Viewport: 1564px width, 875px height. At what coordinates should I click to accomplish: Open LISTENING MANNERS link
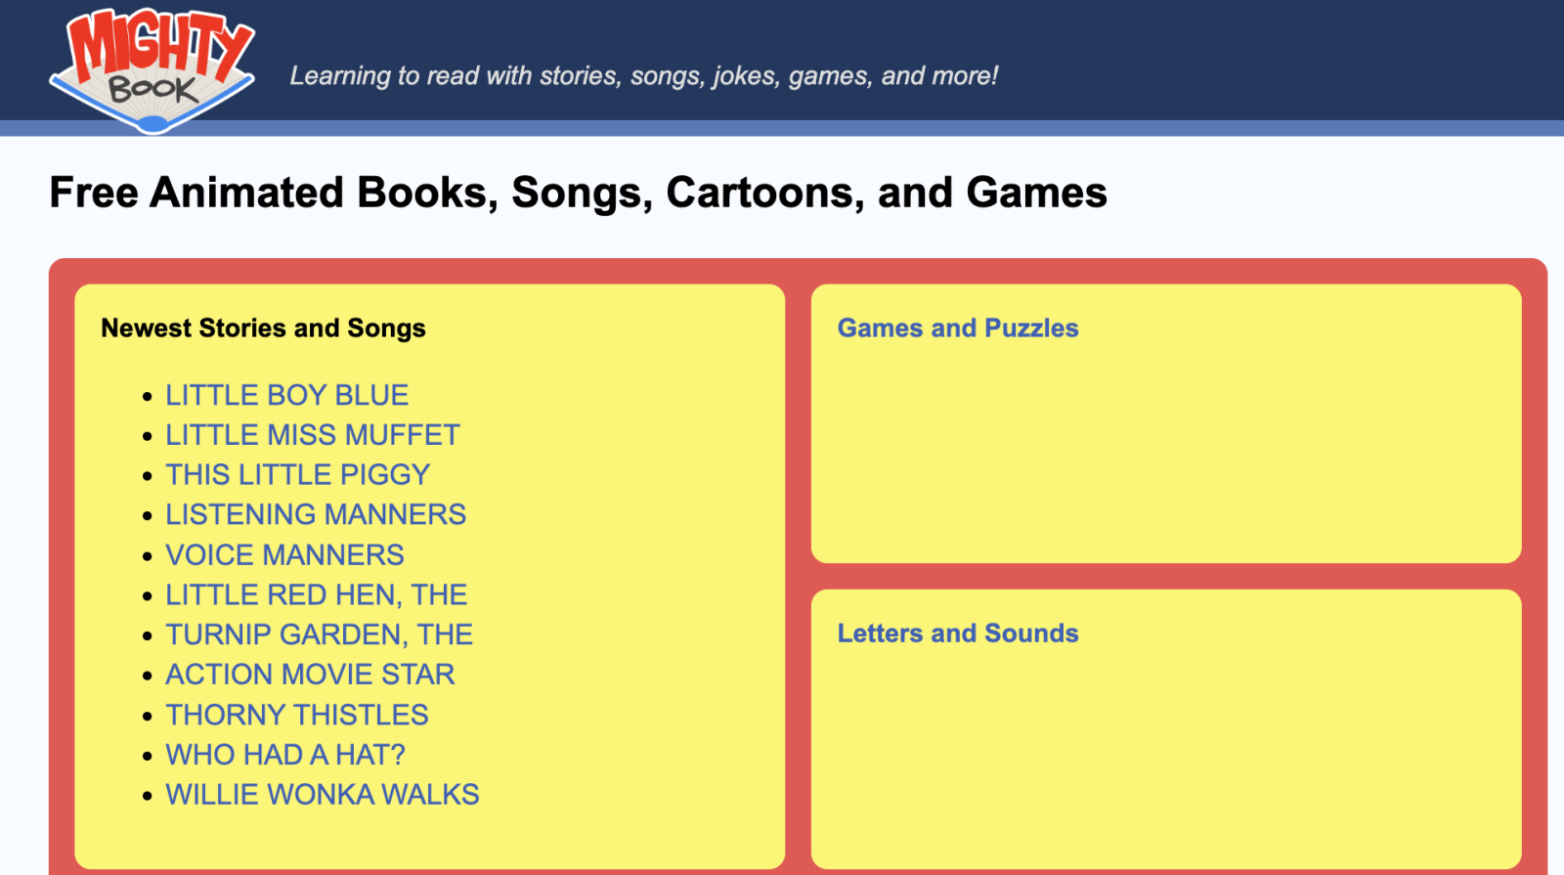tap(315, 515)
